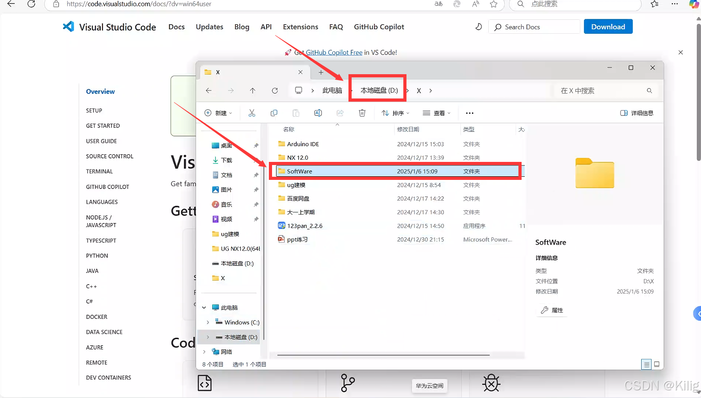The height and width of the screenshot is (398, 701).
Task: Sort by 修改日期 column header
Action: click(x=427, y=129)
